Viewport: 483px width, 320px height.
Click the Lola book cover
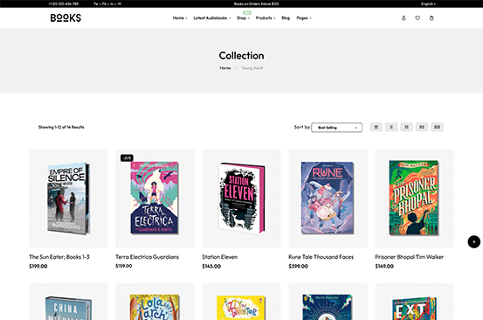[155, 307]
